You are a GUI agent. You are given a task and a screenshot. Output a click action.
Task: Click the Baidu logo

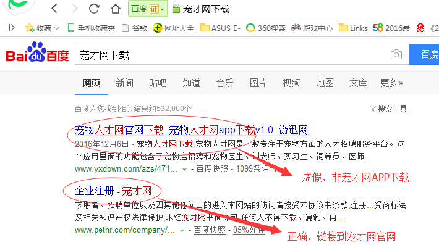(x=37, y=52)
